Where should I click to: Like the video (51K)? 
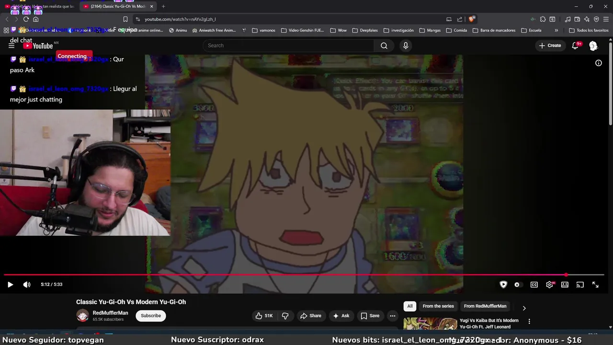click(264, 316)
